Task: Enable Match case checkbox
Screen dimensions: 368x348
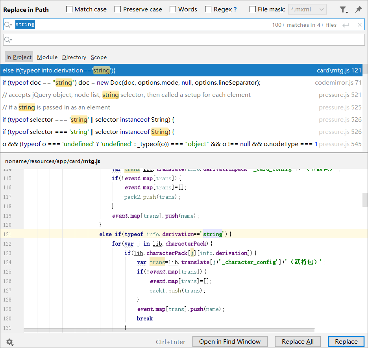Action: [69, 9]
